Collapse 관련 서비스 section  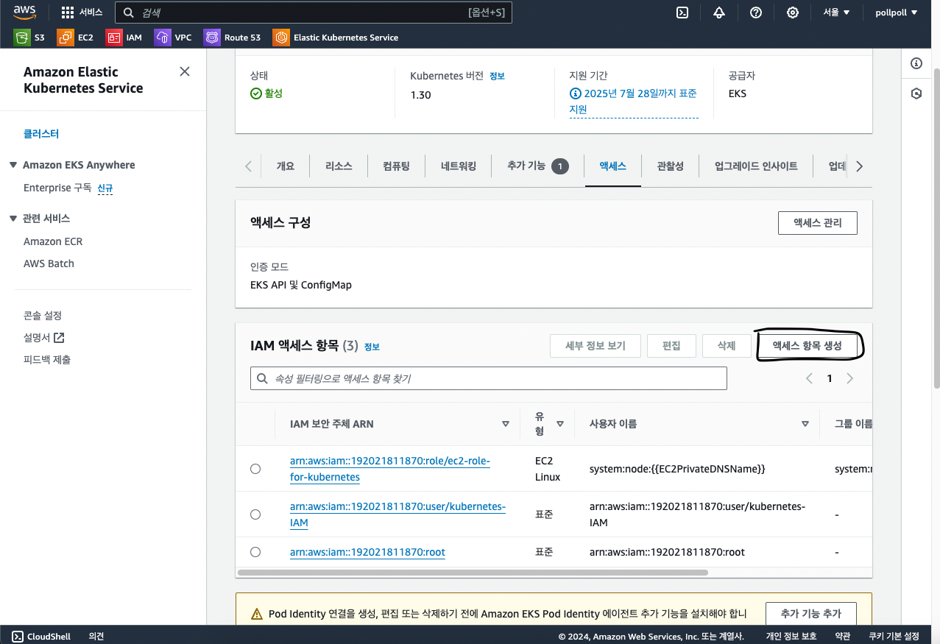[13, 219]
